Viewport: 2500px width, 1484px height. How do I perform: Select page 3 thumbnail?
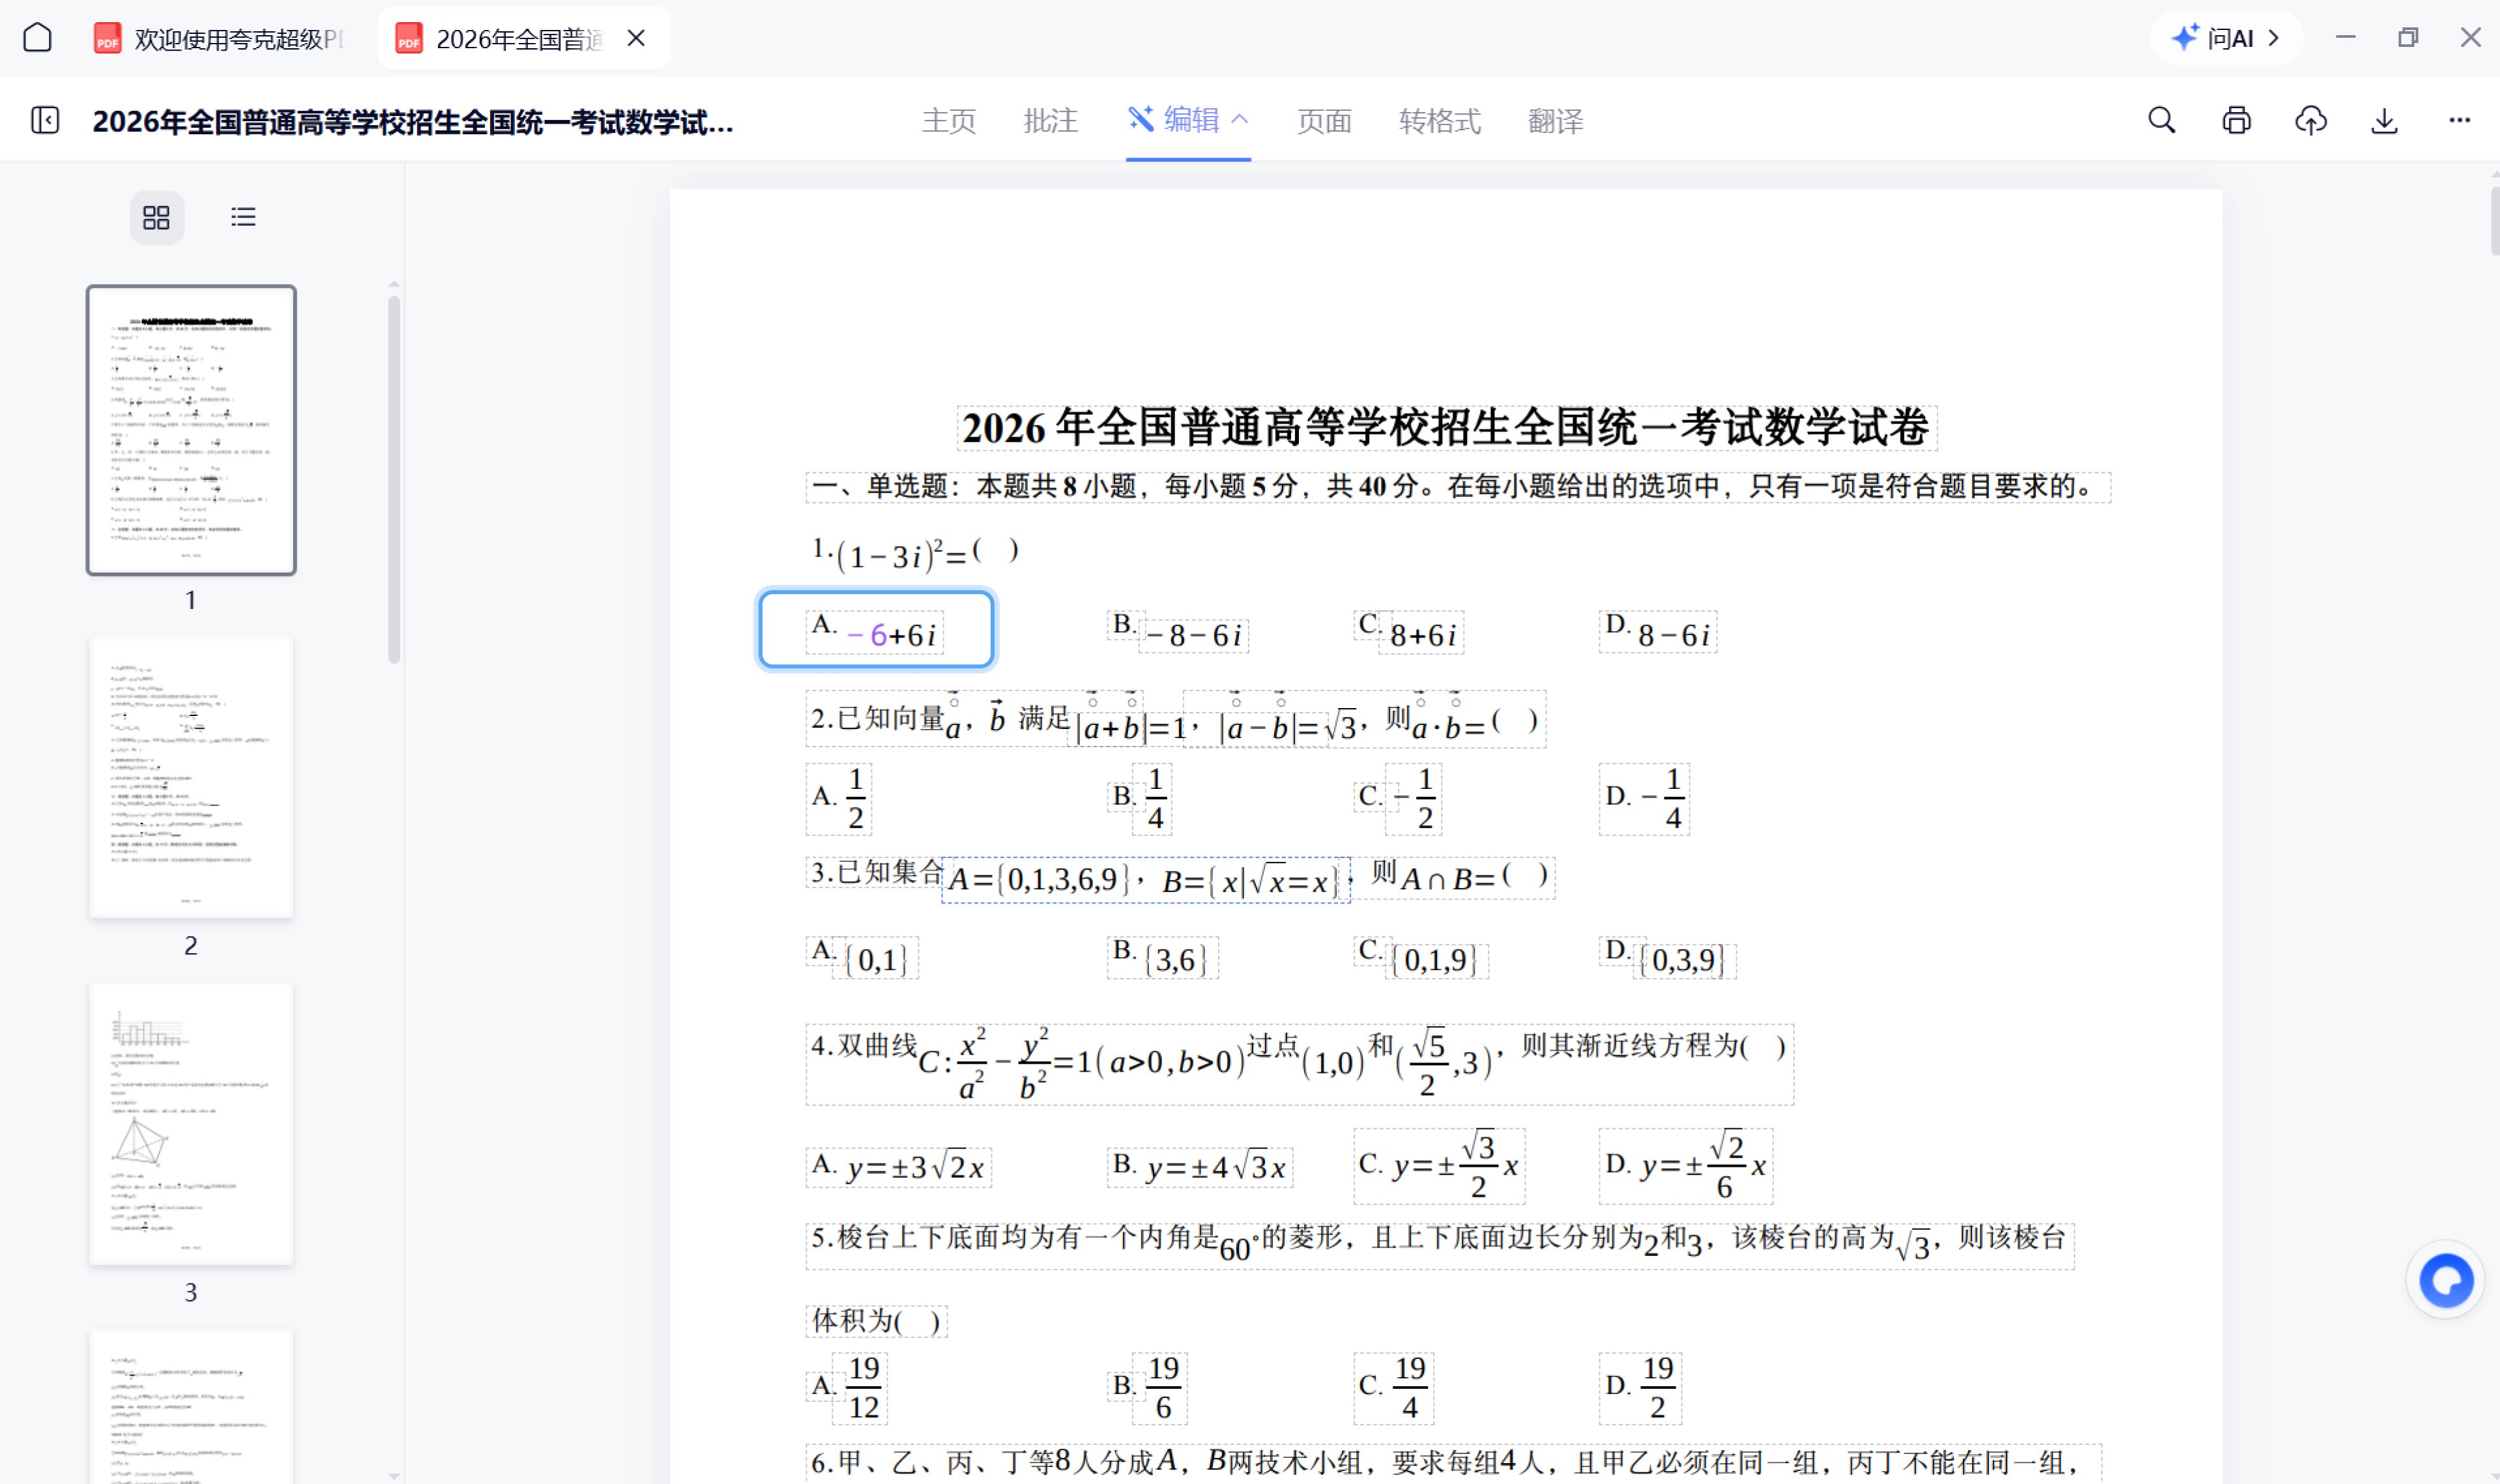[x=191, y=1124]
